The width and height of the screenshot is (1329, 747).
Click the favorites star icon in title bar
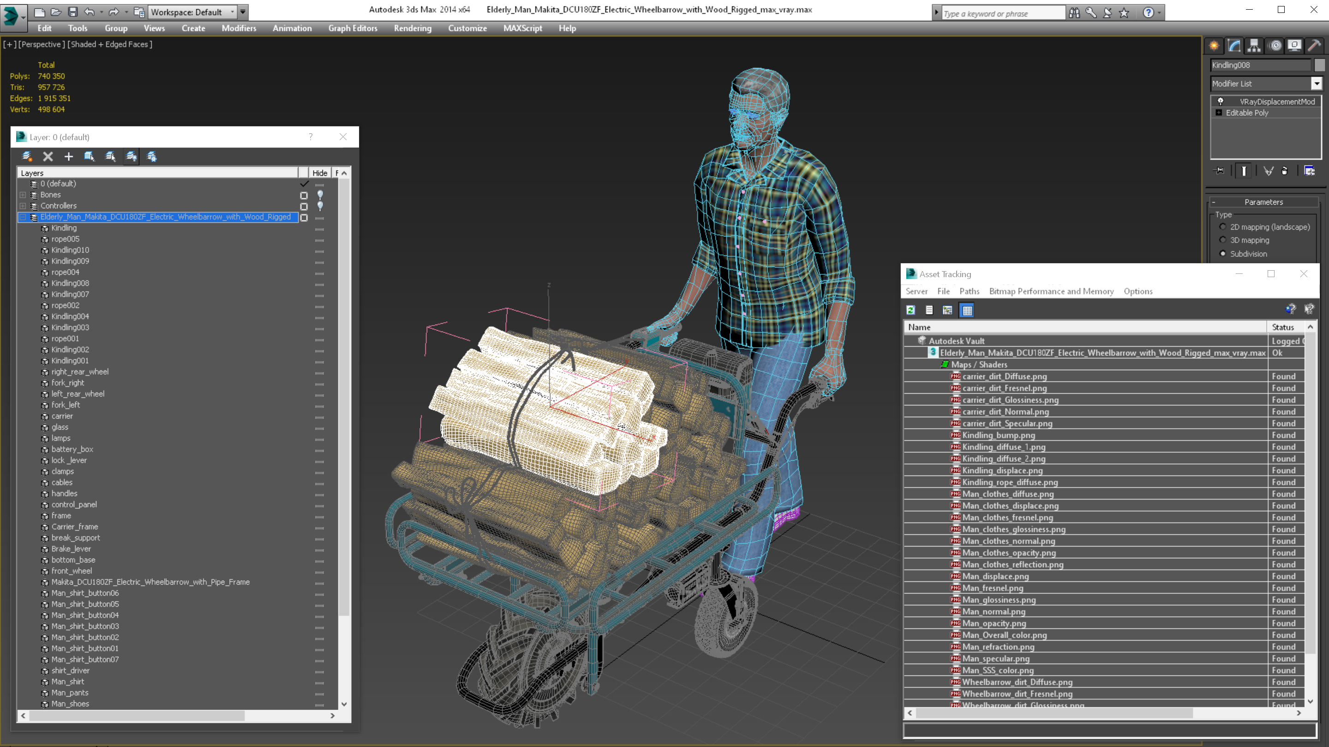click(1124, 12)
